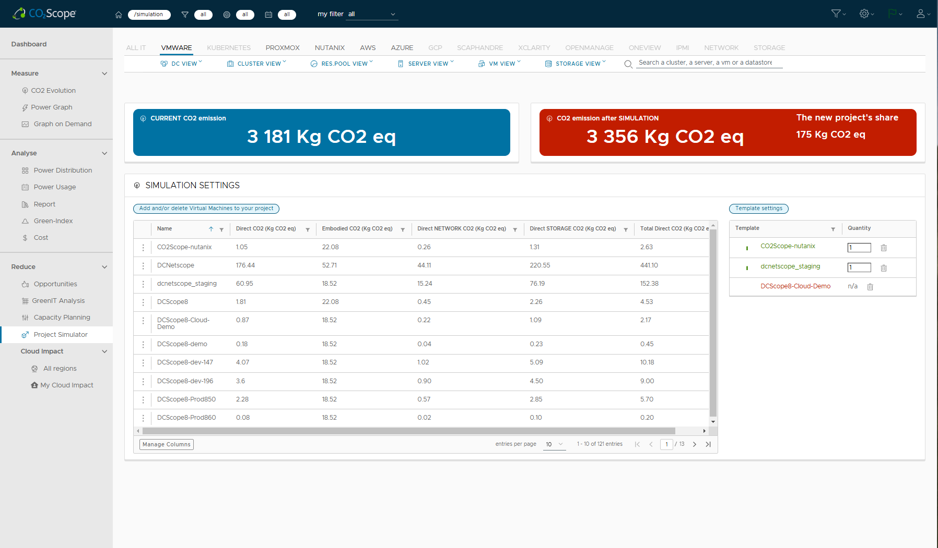Select the VMWARE tab
938x548 pixels.
177,47
